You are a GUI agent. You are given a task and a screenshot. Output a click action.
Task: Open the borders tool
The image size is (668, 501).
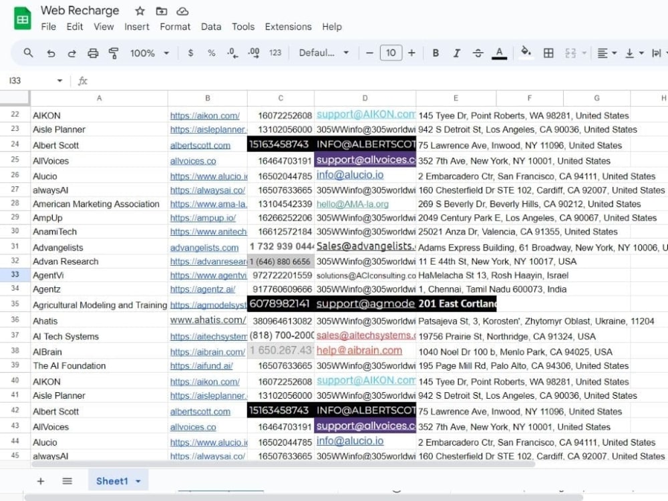pos(548,53)
